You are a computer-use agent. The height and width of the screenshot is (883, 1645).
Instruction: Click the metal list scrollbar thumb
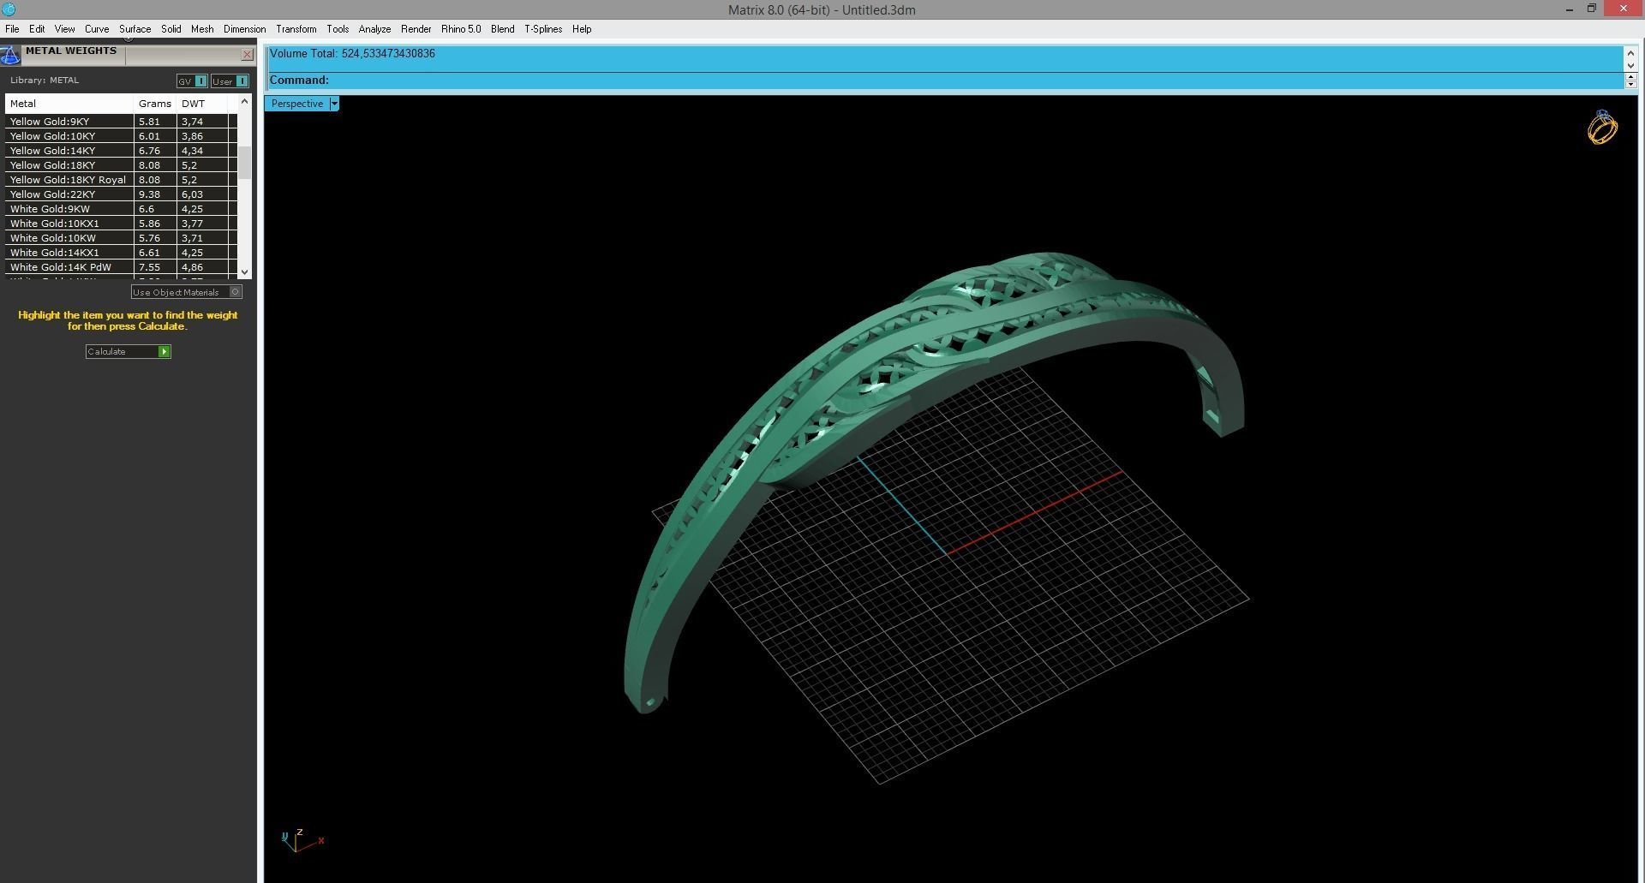pos(245,163)
